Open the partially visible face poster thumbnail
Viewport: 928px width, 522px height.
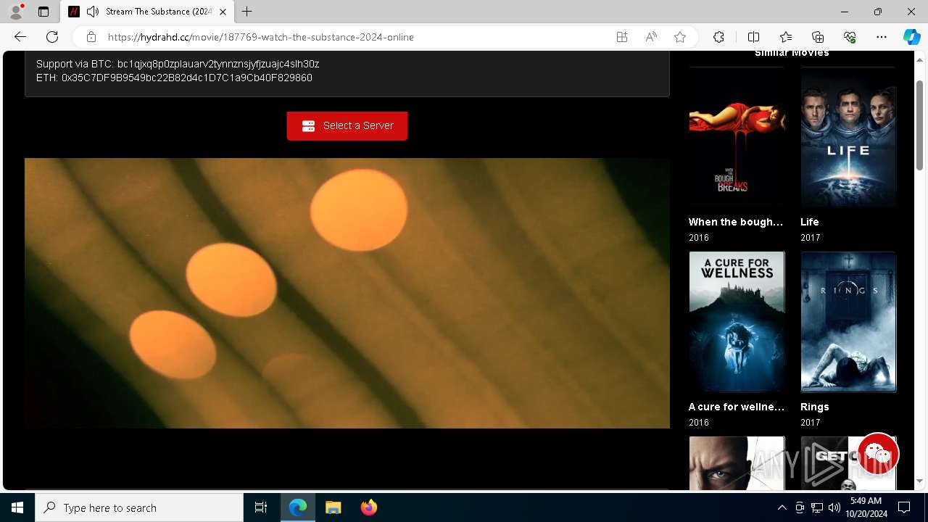click(737, 463)
